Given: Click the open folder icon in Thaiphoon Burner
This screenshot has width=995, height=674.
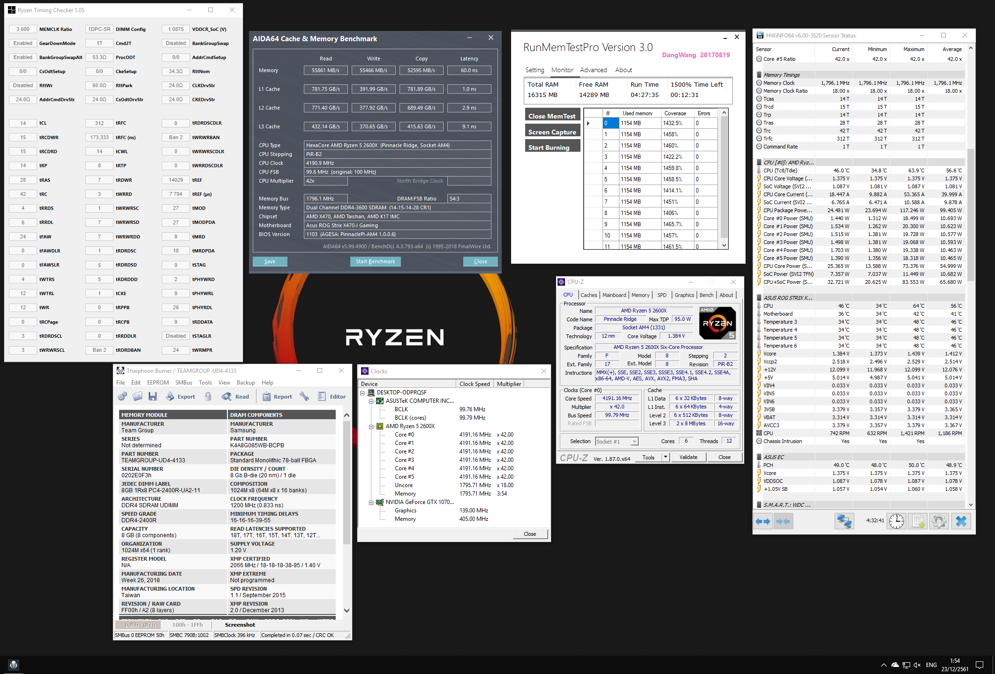Looking at the screenshot, I should (137, 396).
